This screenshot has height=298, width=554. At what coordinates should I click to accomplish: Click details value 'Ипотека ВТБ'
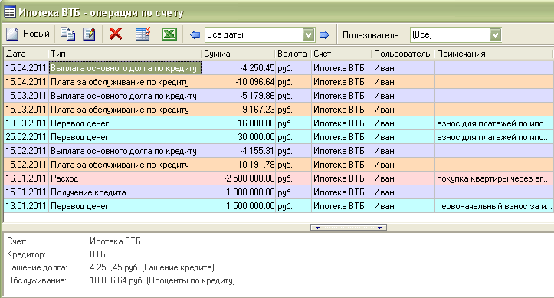point(115,241)
